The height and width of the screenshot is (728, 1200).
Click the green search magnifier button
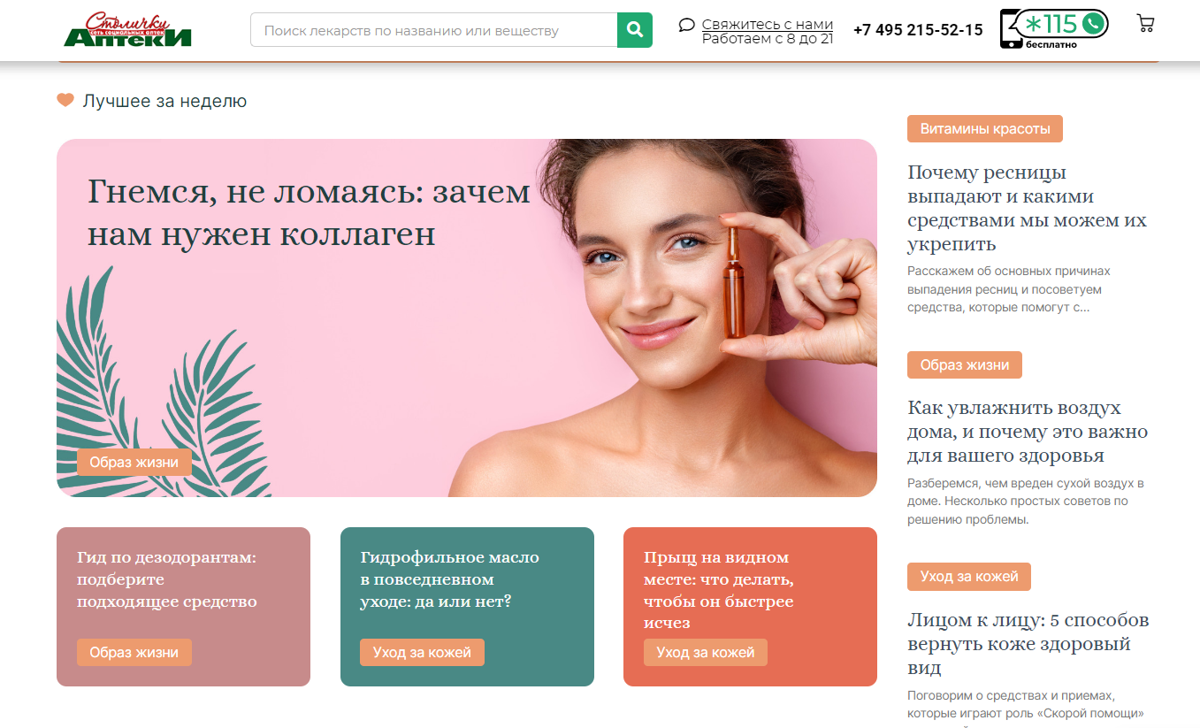[x=634, y=30]
